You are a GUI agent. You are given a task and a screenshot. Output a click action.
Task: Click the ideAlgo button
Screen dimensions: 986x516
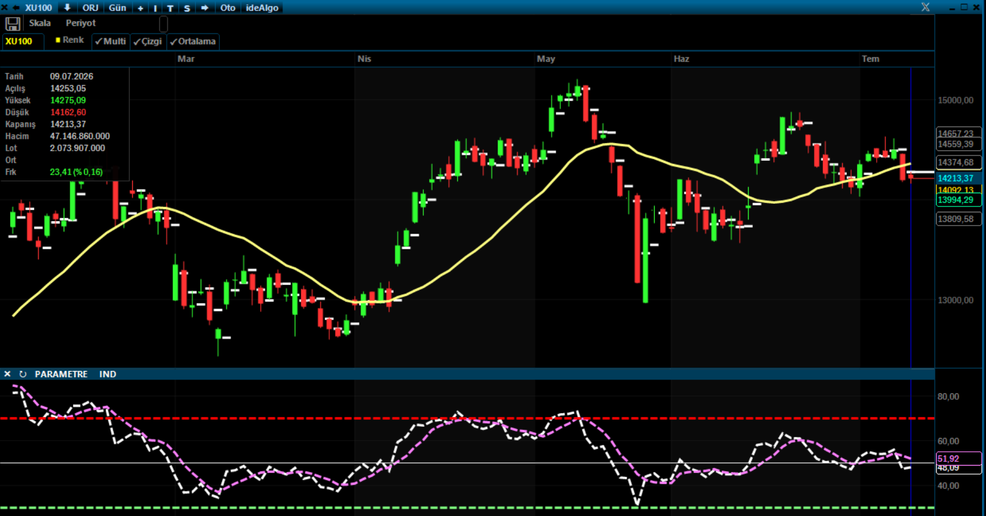point(262,8)
